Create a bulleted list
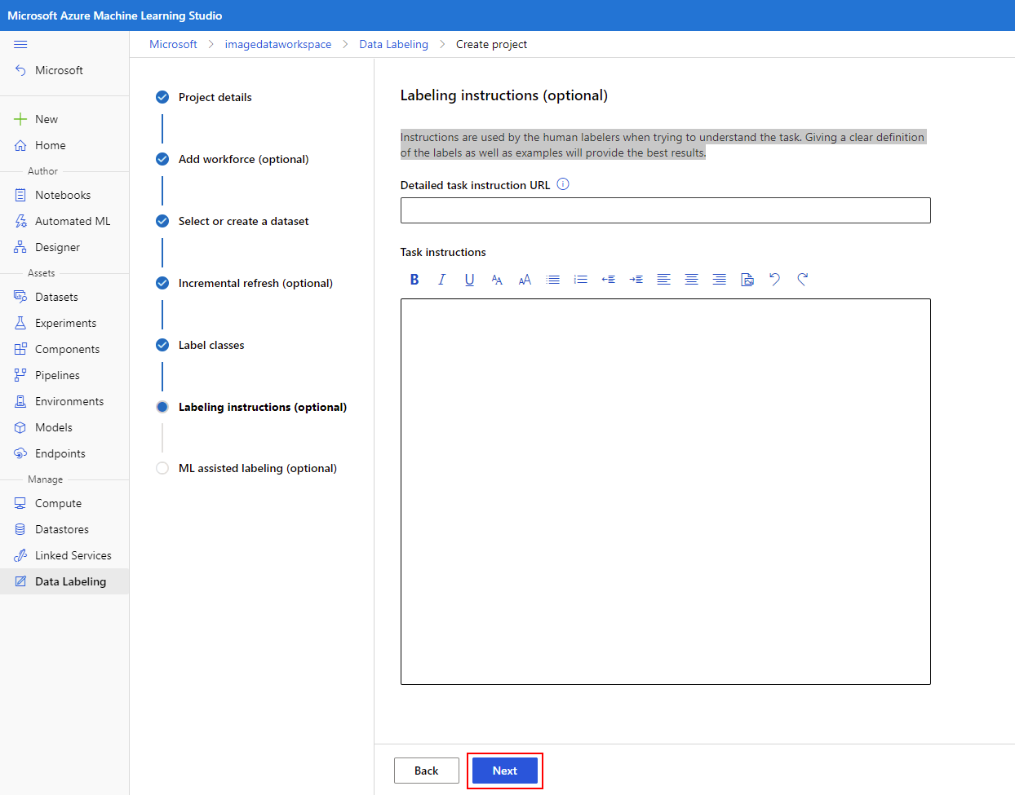Viewport: 1015px width, 795px height. tap(552, 280)
